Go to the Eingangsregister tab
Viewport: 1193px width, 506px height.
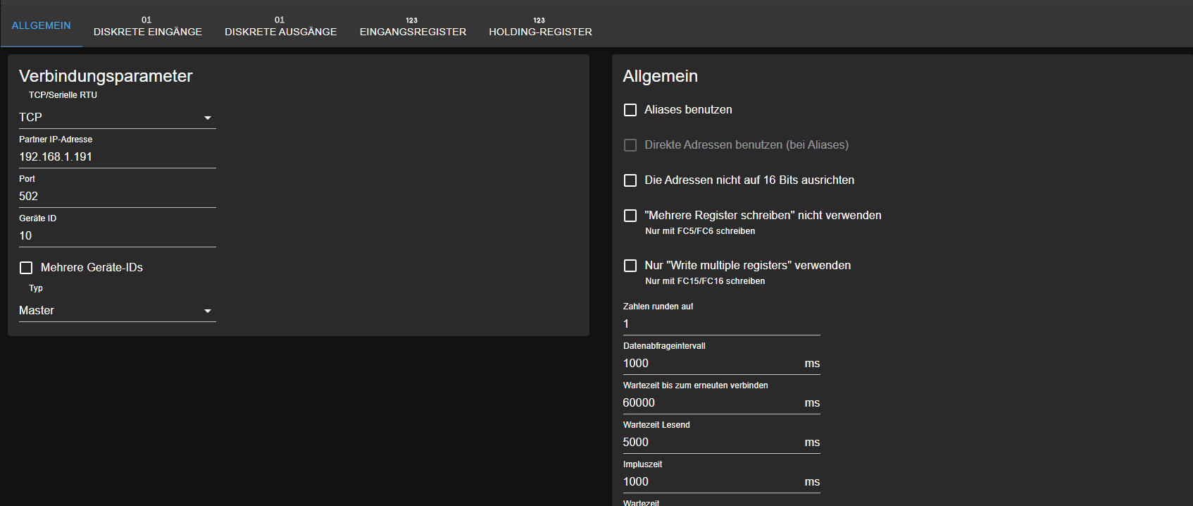413,26
